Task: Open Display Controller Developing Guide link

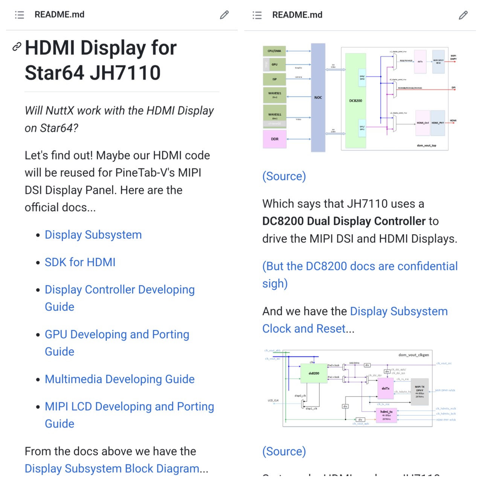Action: 119,290
